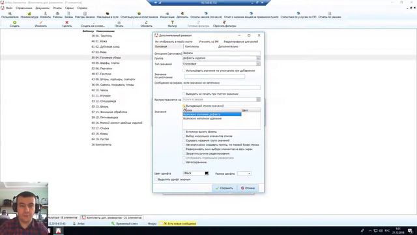
Task: Open the Комплекты доп. реквизитов bottom tab
Action: [111, 217]
